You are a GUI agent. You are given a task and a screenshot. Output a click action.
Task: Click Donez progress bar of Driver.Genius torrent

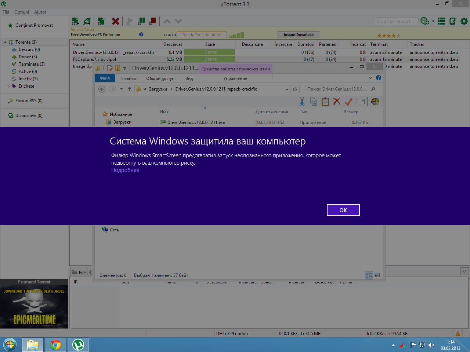210,52
